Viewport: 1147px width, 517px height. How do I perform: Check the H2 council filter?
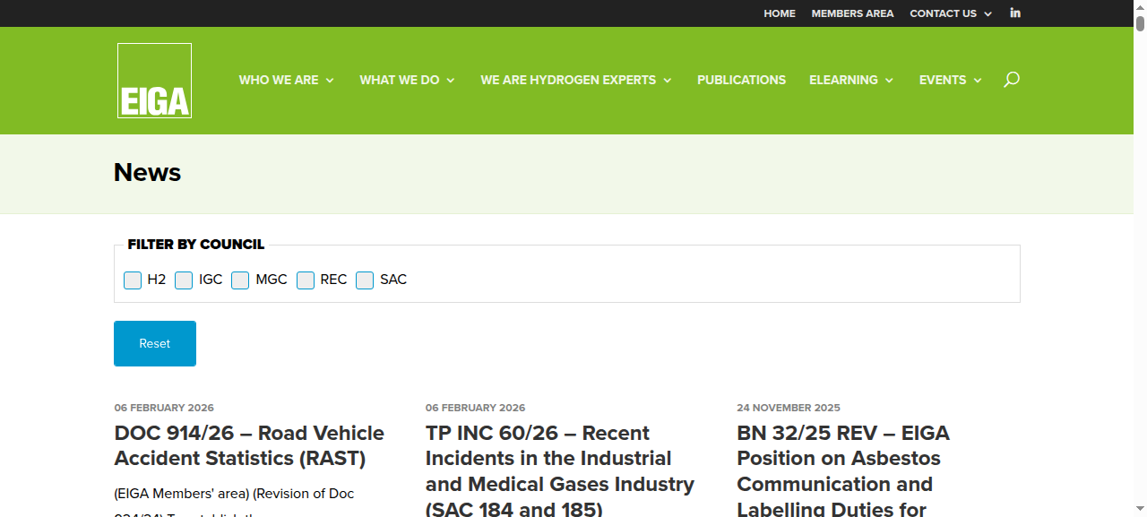tap(133, 280)
